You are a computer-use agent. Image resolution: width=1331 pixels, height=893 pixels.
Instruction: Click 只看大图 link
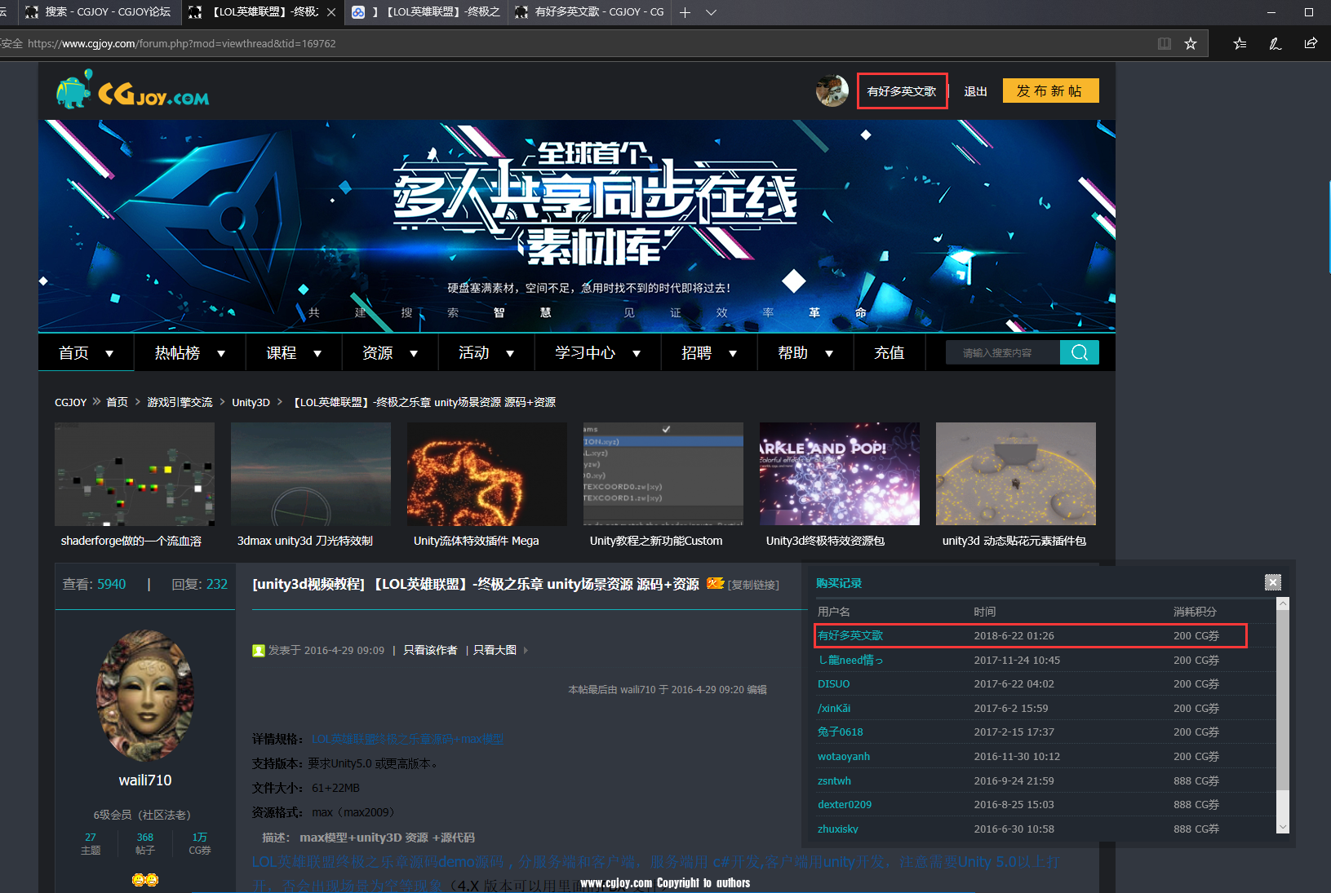495,650
